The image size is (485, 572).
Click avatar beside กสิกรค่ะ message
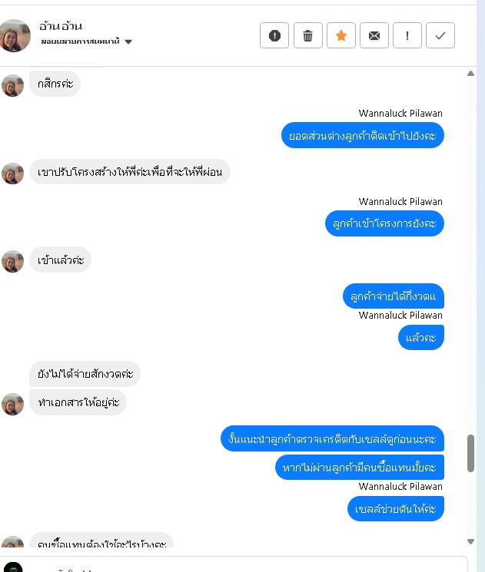click(x=13, y=85)
